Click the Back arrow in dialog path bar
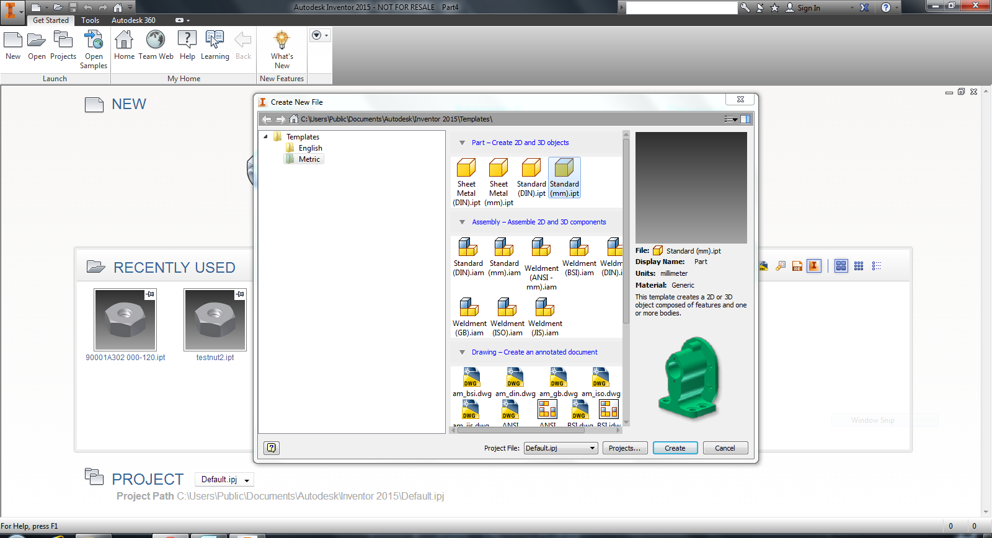Image resolution: width=992 pixels, height=538 pixels. [x=267, y=119]
